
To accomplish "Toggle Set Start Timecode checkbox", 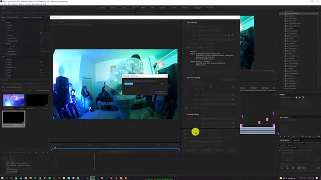I will point(185,138).
